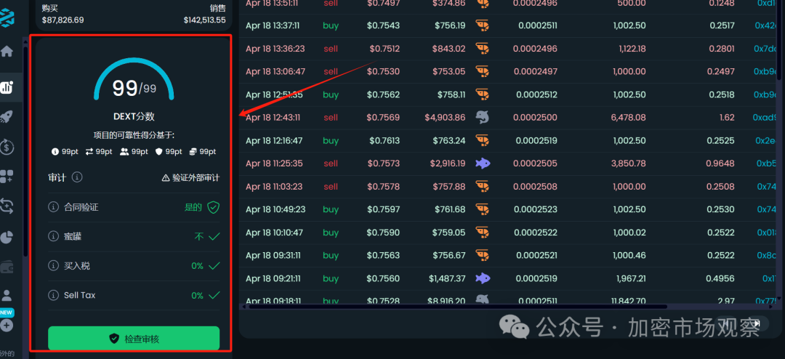Open the 0xad9 maker address in the 12:43:11 row

[x=765, y=118]
